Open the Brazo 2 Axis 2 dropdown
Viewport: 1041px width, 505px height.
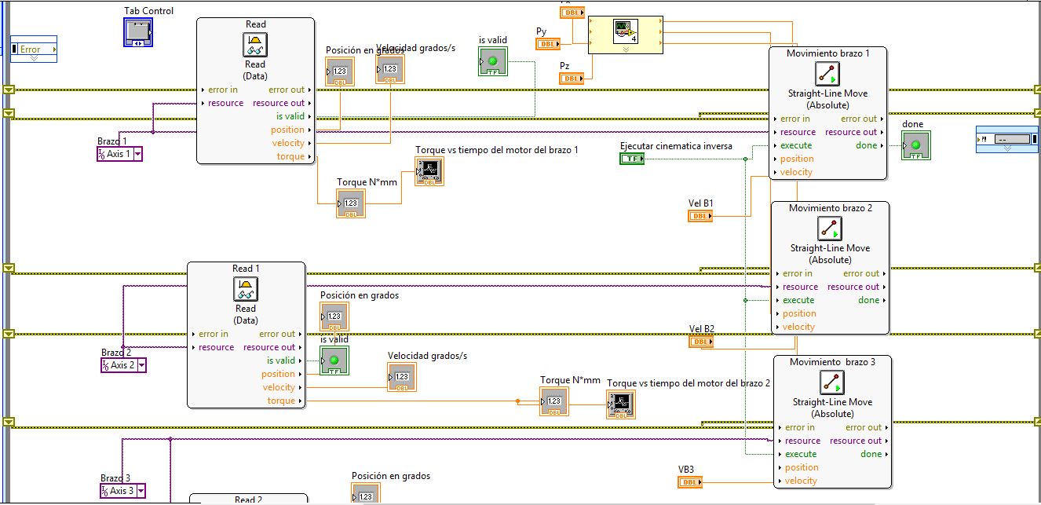pyautogui.click(x=141, y=365)
